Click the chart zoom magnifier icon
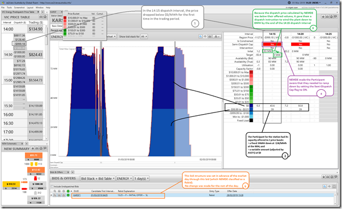 coord(200,37)
